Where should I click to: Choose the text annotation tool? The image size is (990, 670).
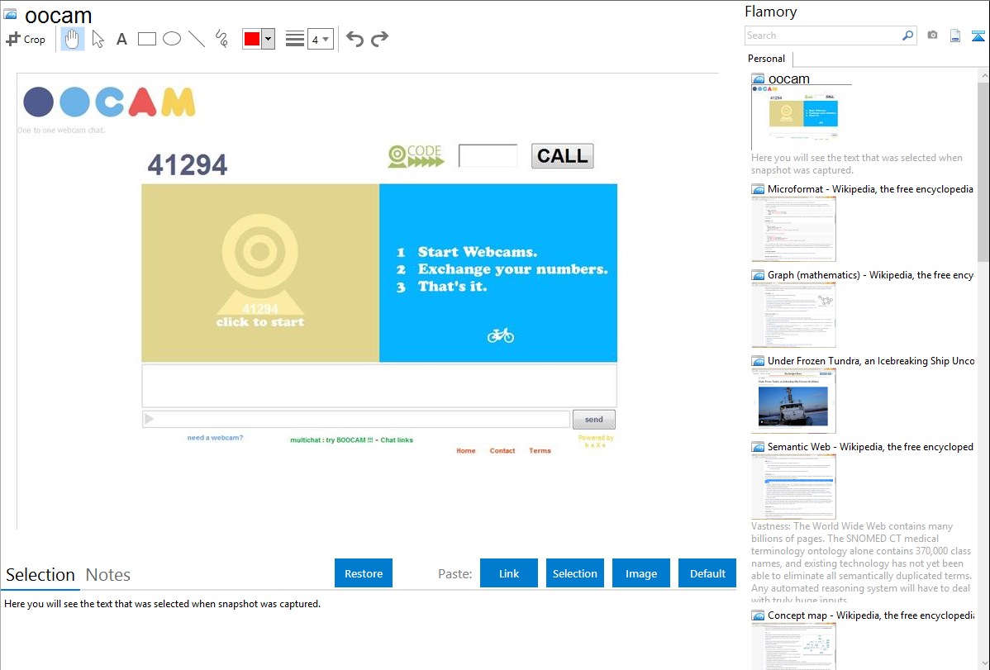pyautogui.click(x=121, y=39)
